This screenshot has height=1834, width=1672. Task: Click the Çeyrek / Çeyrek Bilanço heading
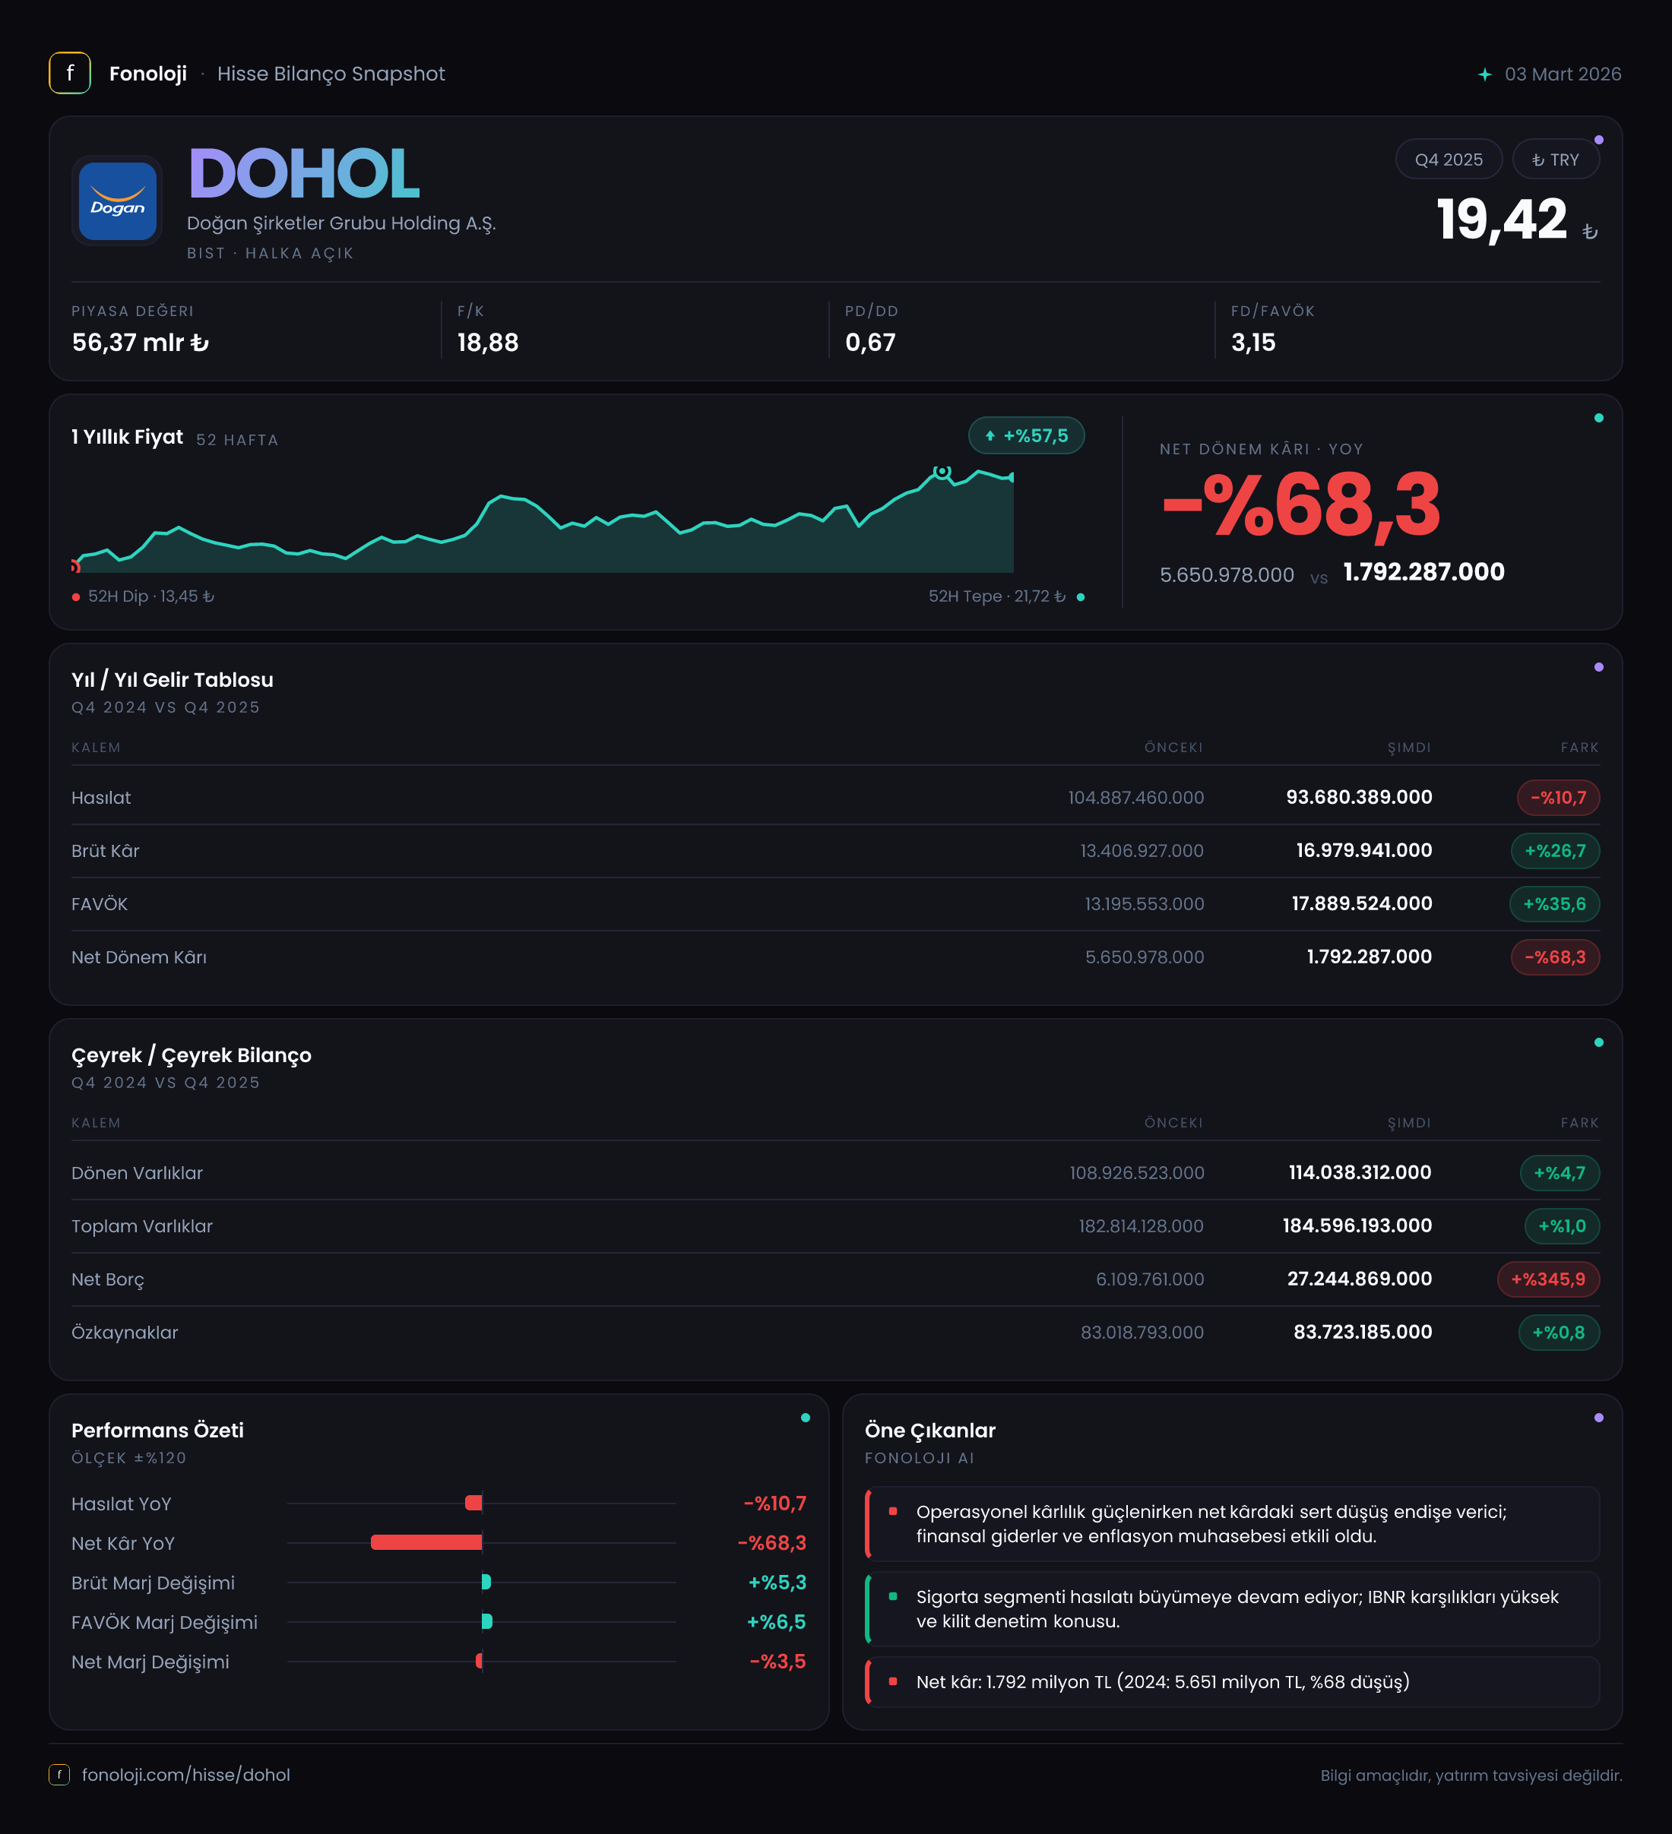click(191, 1055)
